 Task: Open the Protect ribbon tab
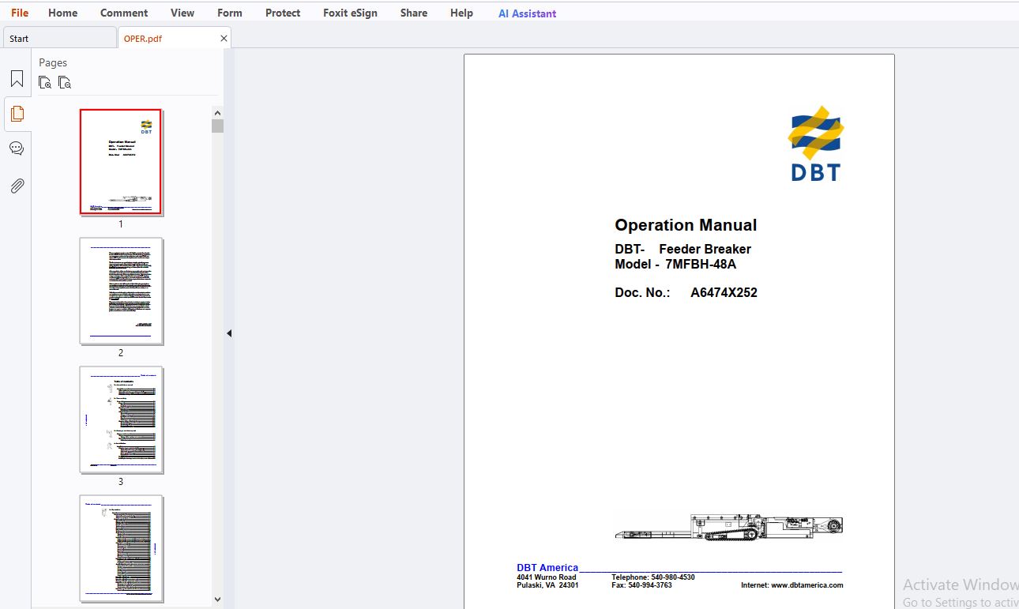(283, 13)
